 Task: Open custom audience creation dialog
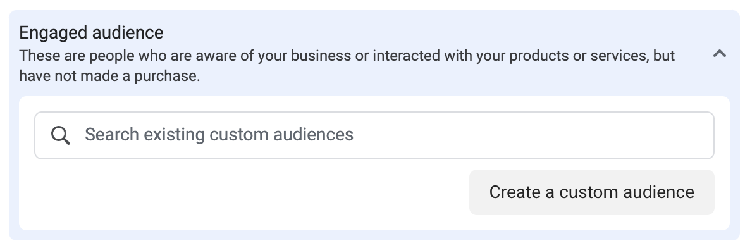tap(591, 192)
